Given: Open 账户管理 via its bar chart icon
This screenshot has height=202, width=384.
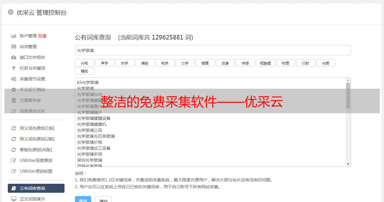Looking at the screenshot, I should pyautogui.click(x=14, y=36).
